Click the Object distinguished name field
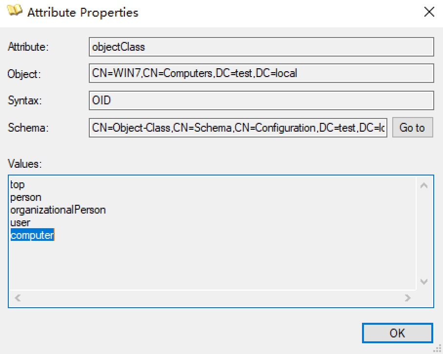Image resolution: width=443 pixels, height=354 pixels. 261,74
